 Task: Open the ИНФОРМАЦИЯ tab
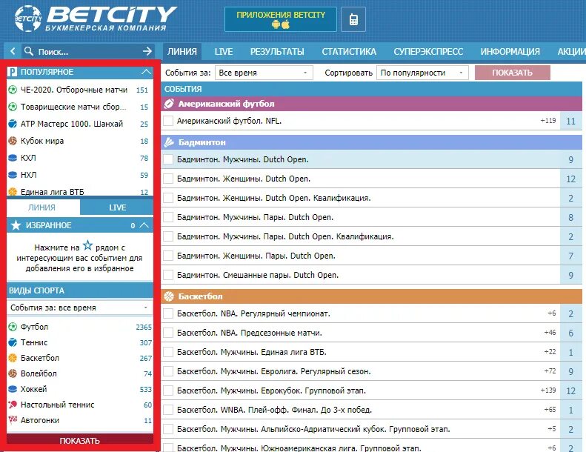coord(510,52)
